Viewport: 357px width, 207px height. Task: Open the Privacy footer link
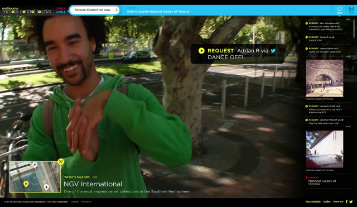point(86,202)
